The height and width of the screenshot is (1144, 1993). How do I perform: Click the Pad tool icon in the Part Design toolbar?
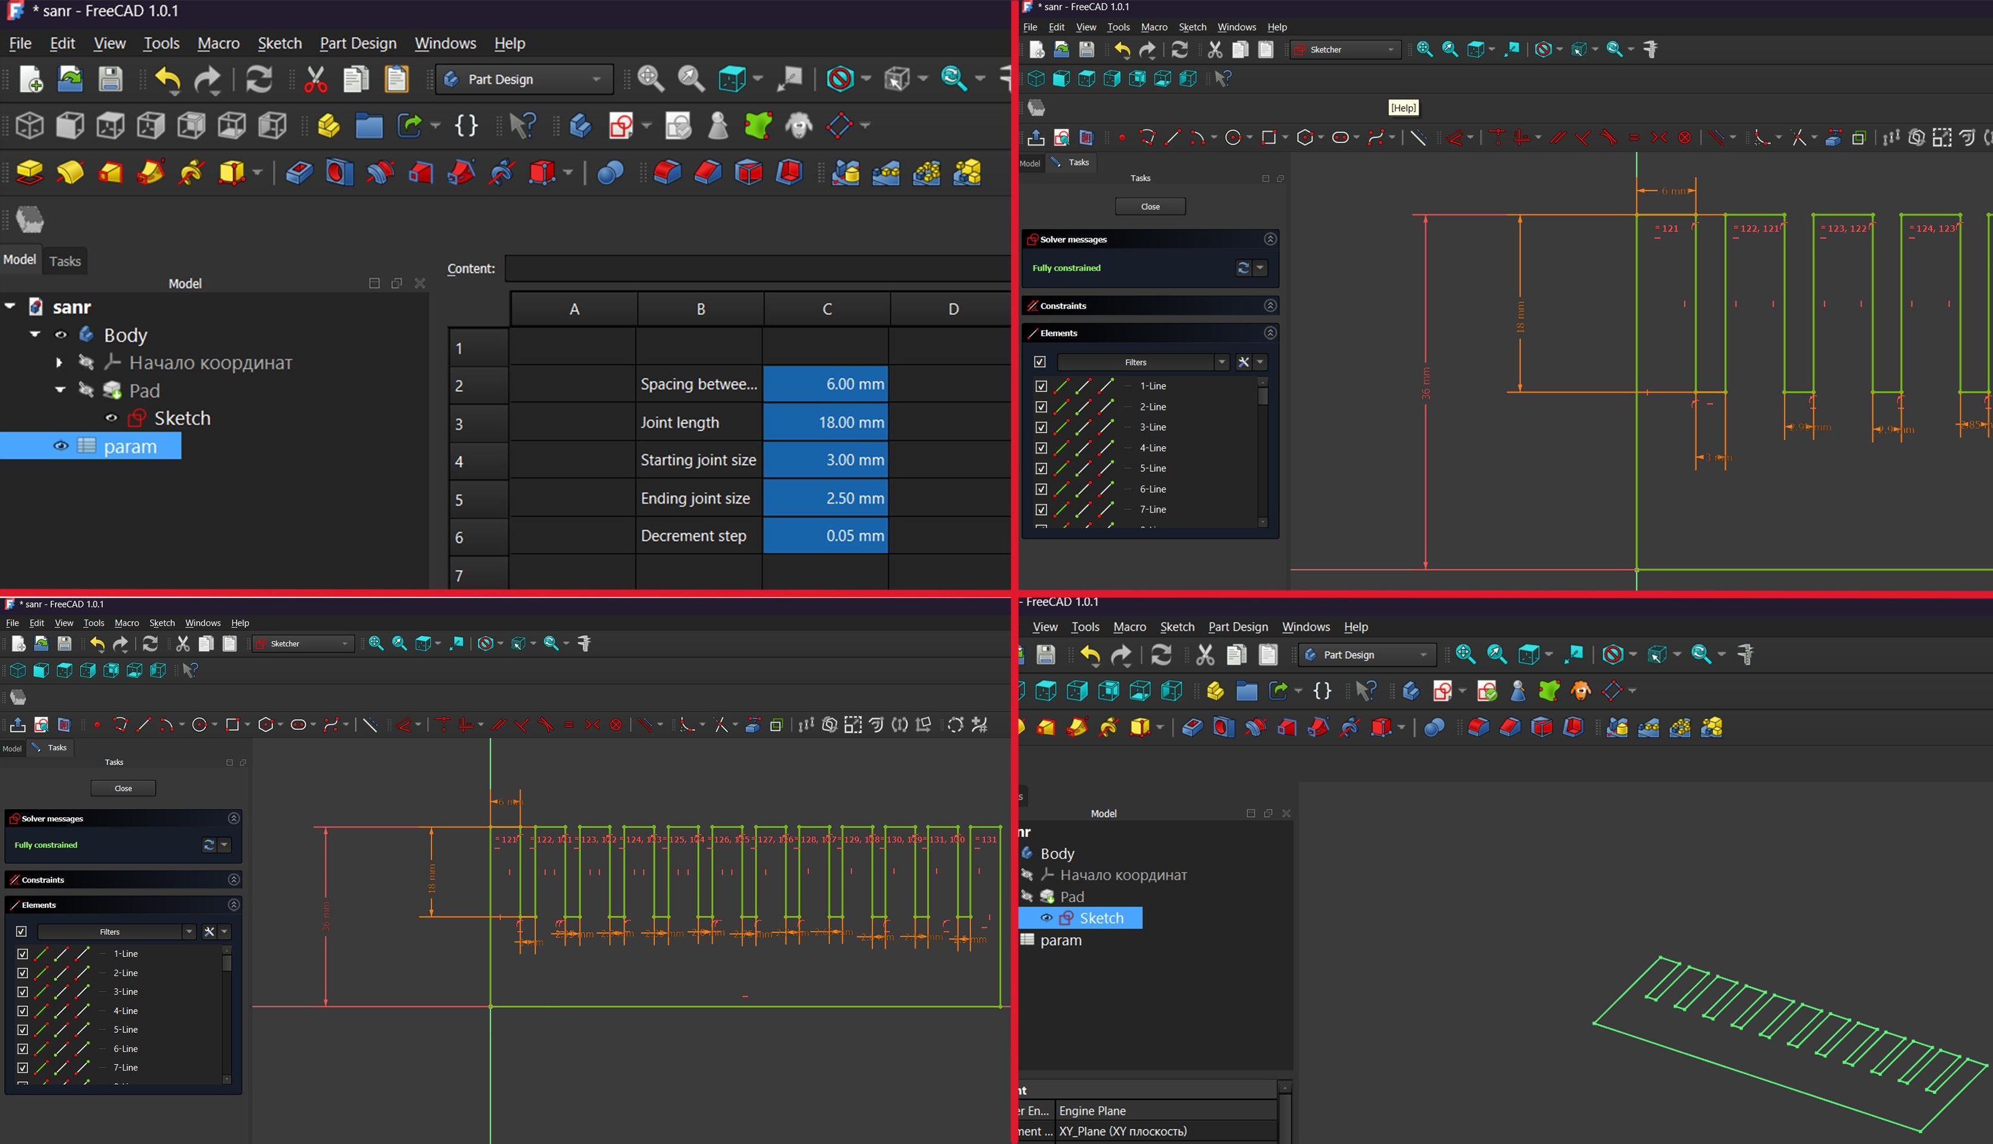pyautogui.click(x=30, y=172)
